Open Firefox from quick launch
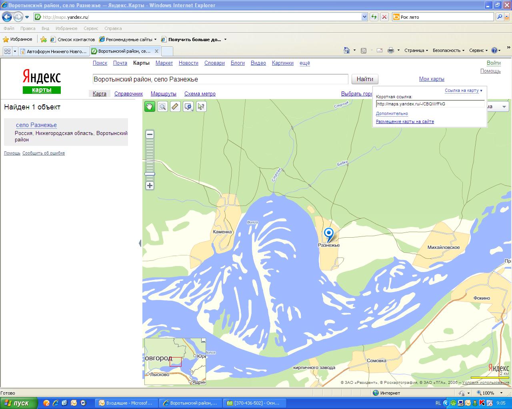The height and width of the screenshot is (409, 512). [46, 403]
